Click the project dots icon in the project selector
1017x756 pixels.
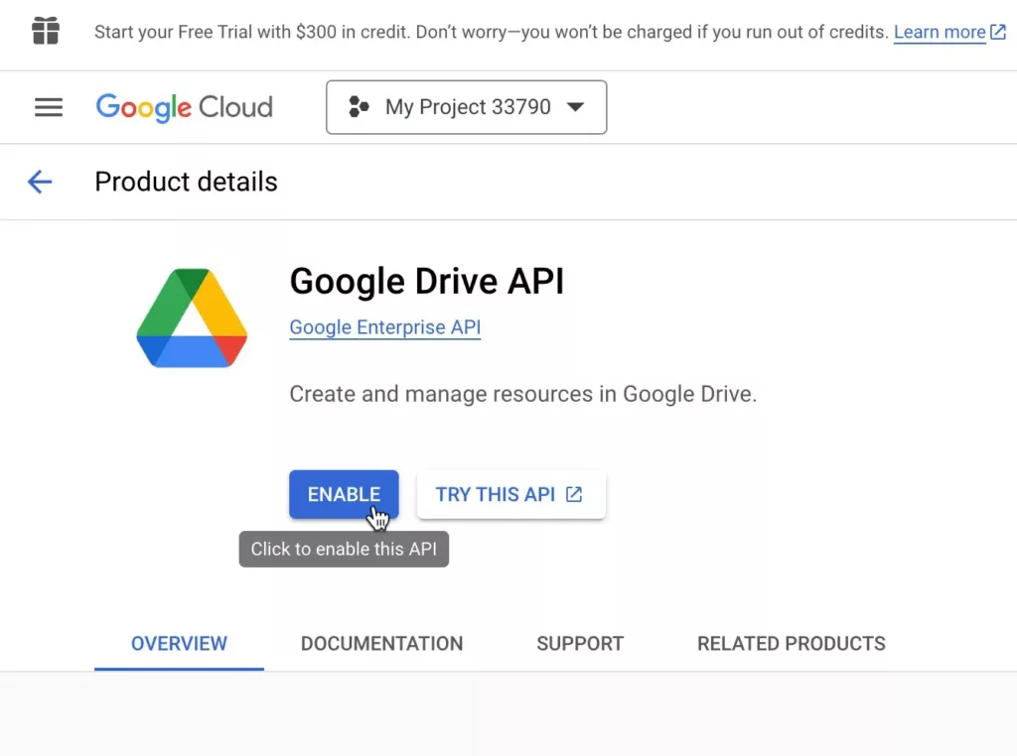[x=359, y=107]
